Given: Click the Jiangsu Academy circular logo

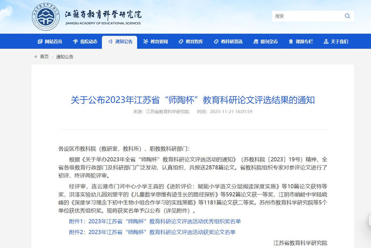Looking at the screenshot, I should click(x=46, y=17).
